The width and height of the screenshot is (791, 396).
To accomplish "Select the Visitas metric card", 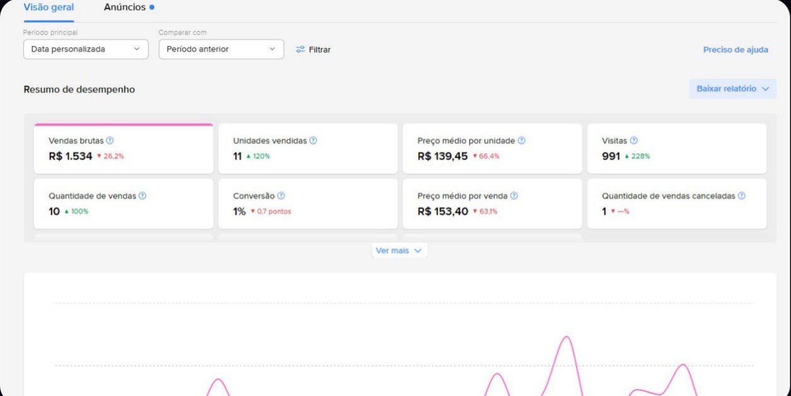I will pos(677,148).
